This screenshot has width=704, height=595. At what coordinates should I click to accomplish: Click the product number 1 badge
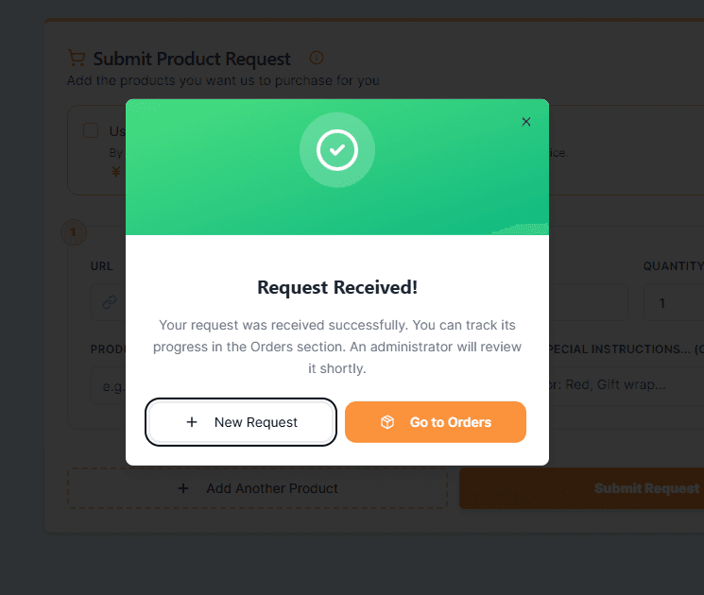tap(74, 231)
